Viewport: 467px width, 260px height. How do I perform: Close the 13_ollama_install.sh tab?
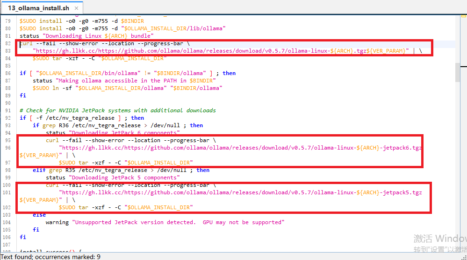pos(77,8)
